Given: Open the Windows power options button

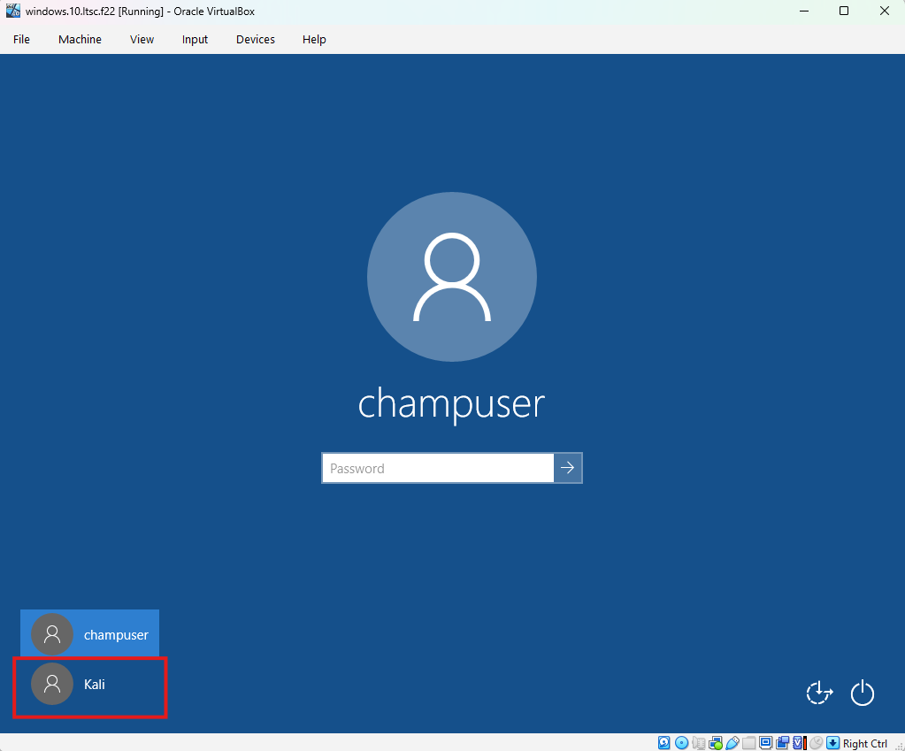Looking at the screenshot, I should pos(863,694).
